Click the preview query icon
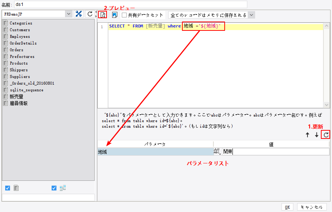 102,14
